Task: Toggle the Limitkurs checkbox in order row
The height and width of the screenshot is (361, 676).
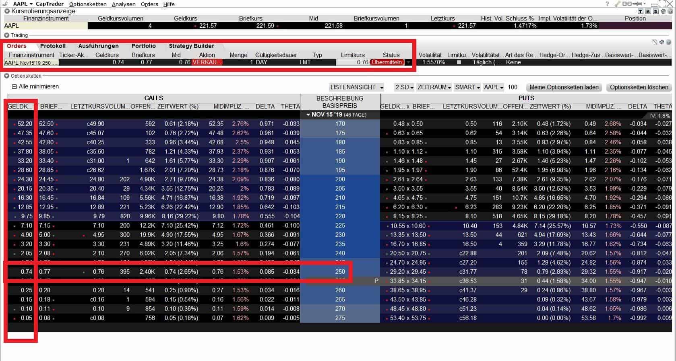Action: click(x=459, y=62)
